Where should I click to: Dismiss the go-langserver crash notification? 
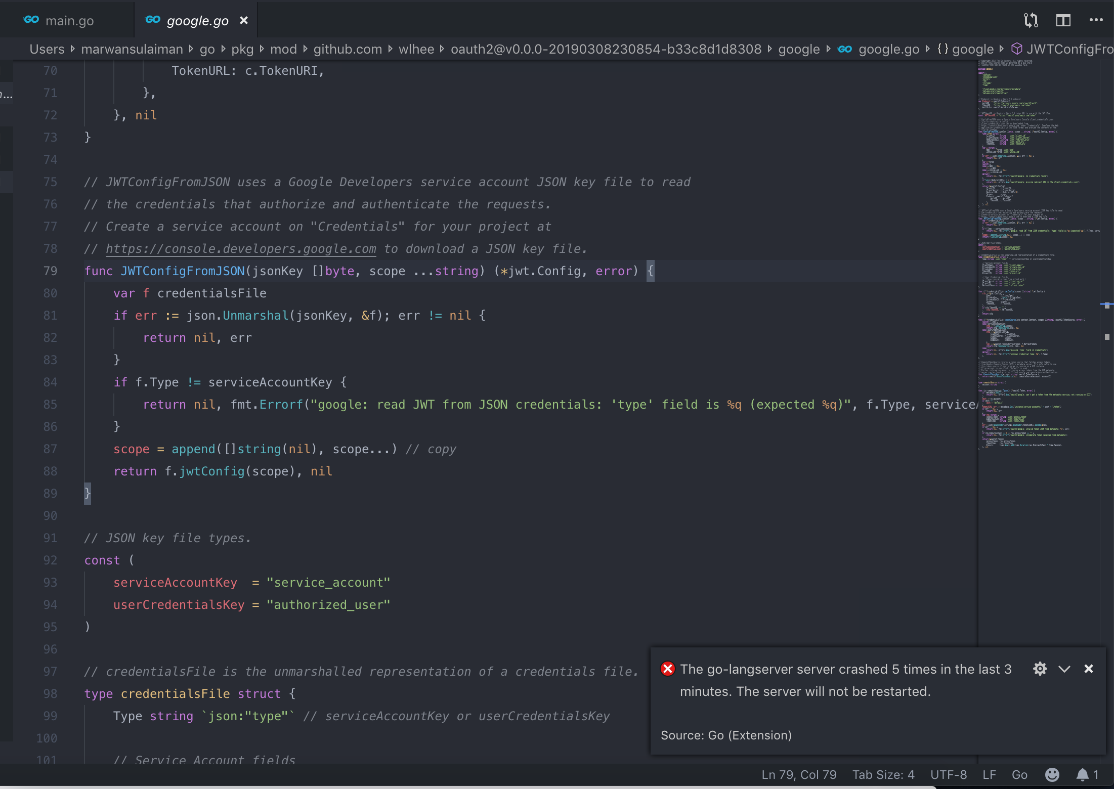pos(1089,669)
